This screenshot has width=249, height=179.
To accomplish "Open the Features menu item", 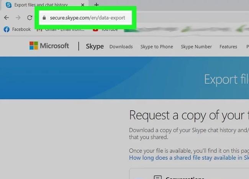I will 228,47.
